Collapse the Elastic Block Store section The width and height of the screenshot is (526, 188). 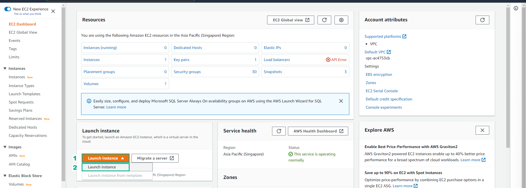tap(5, 176)
